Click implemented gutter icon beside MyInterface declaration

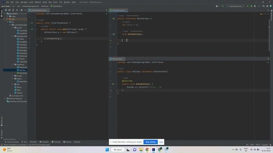pos(113,19)
